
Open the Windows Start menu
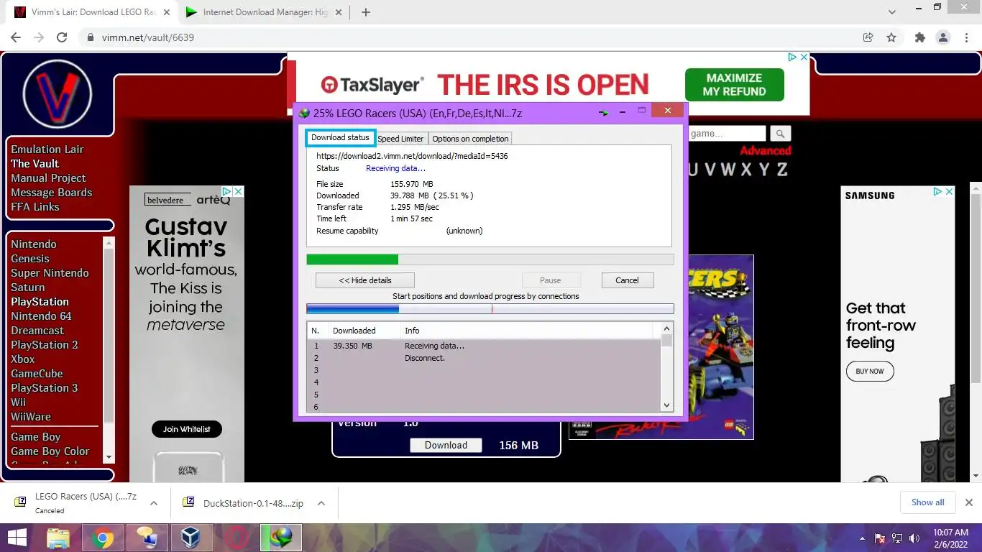17,538
